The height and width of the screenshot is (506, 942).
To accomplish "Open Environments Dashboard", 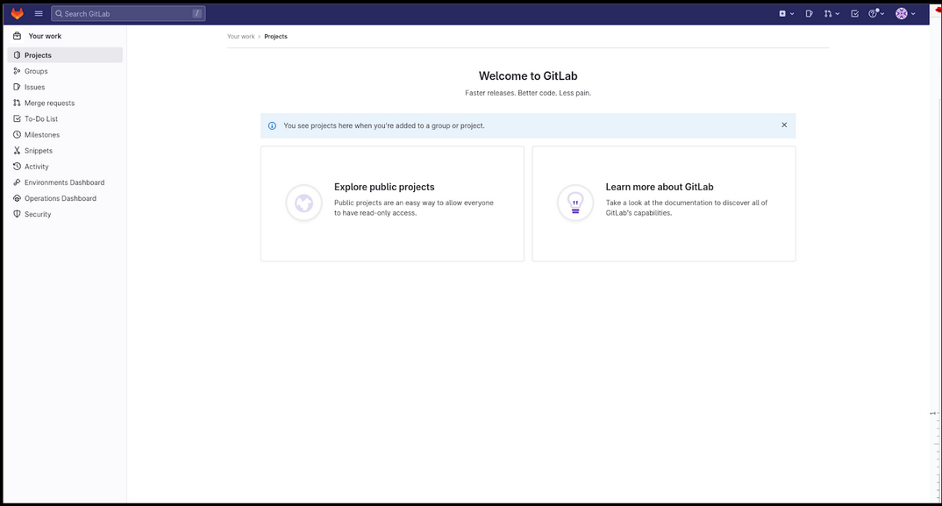I will (x=65, y=182).
